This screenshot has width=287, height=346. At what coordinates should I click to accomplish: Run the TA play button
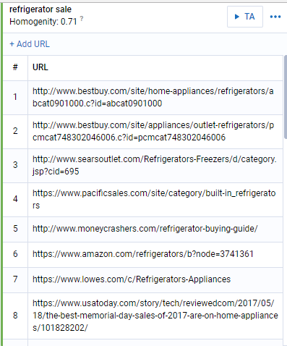(x=245, y=17)
